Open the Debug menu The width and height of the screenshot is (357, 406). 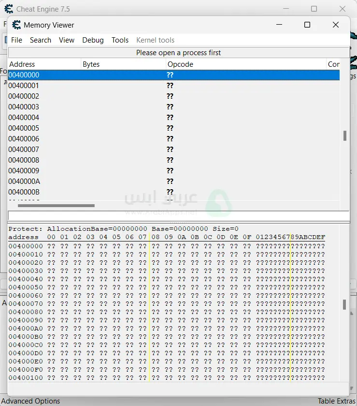[93, 40]
